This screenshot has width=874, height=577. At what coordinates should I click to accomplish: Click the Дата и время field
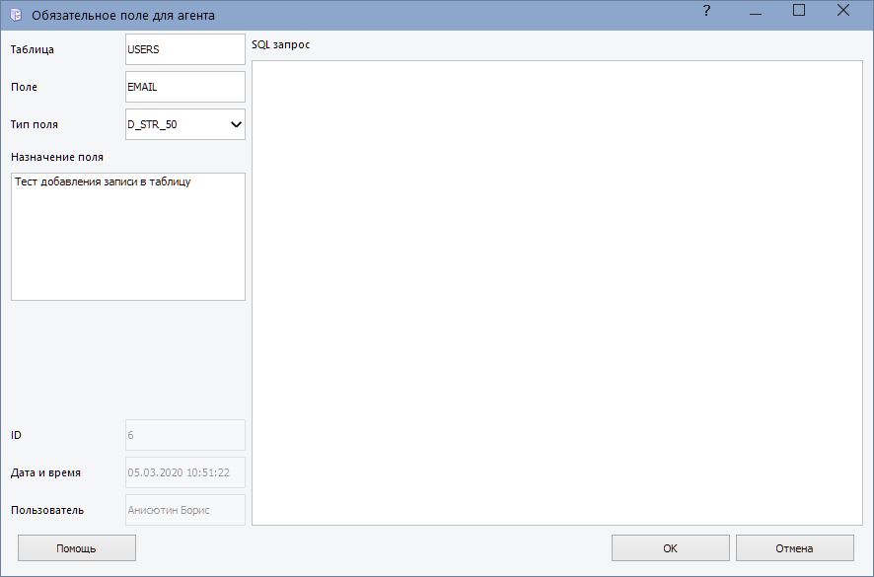coord(184,472)
